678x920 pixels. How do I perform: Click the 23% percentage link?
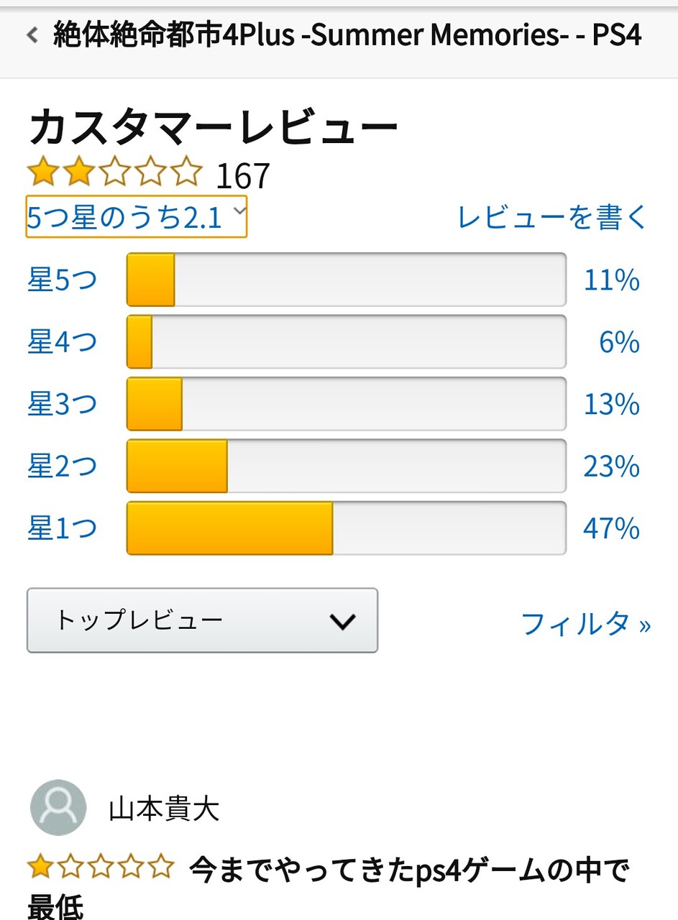click(611, 467)
